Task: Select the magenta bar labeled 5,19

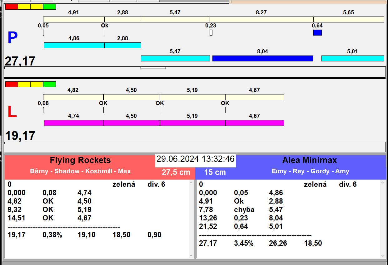Action: coord(192,123)
